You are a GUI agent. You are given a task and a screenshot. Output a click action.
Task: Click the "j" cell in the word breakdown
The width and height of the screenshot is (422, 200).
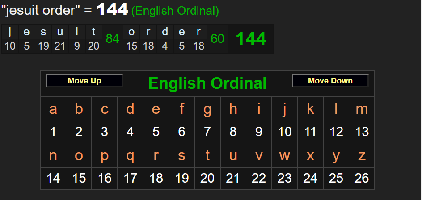pyautogui.click(x=10, y=32)
